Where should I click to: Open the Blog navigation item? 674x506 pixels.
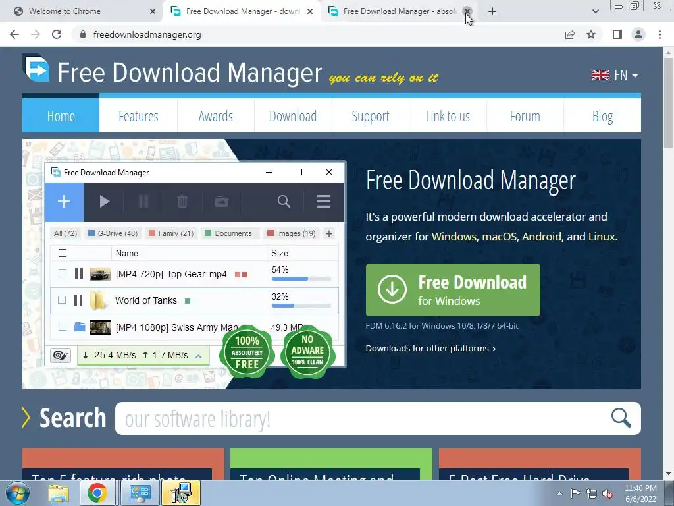tap(602, 115)
